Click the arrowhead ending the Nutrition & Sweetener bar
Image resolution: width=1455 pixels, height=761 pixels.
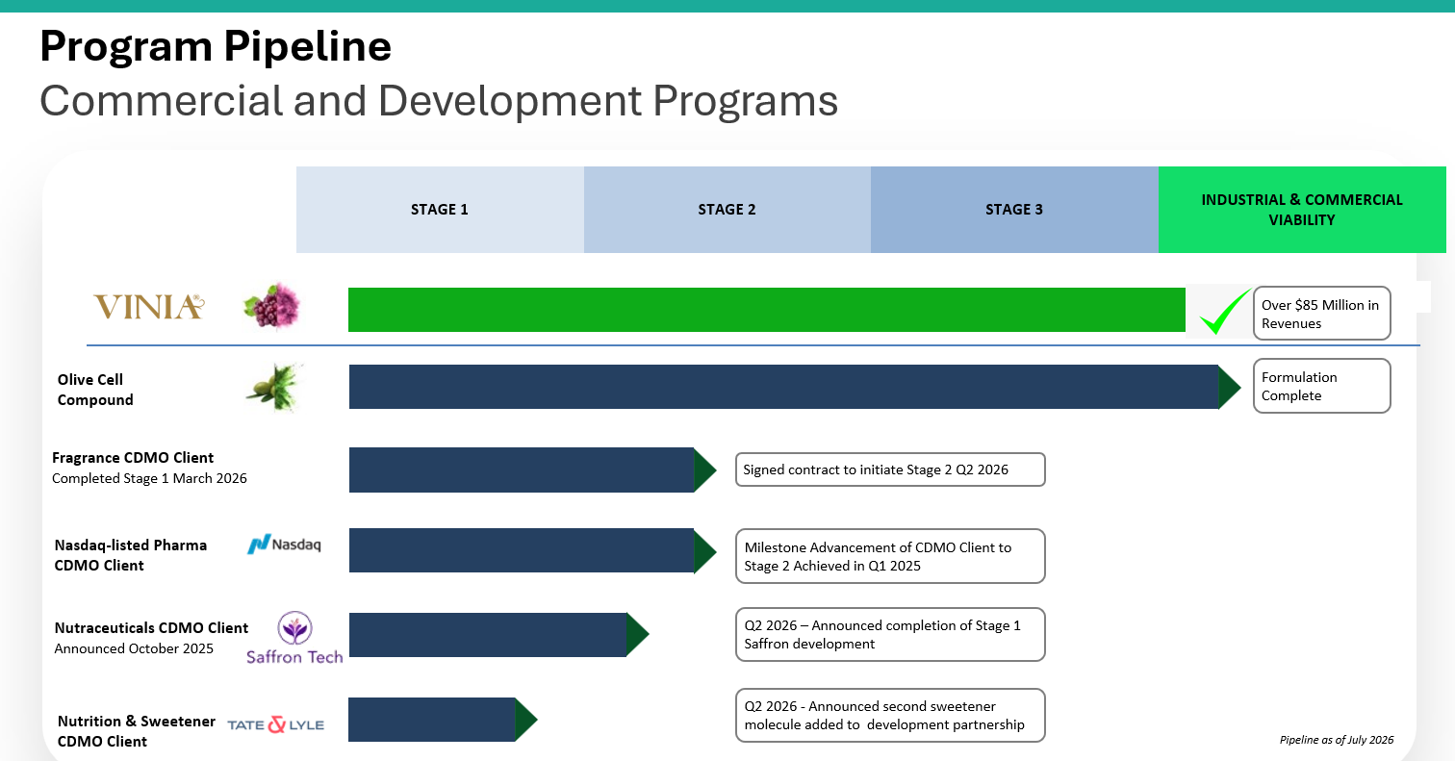pyautogui.click(x=525, y=720)
